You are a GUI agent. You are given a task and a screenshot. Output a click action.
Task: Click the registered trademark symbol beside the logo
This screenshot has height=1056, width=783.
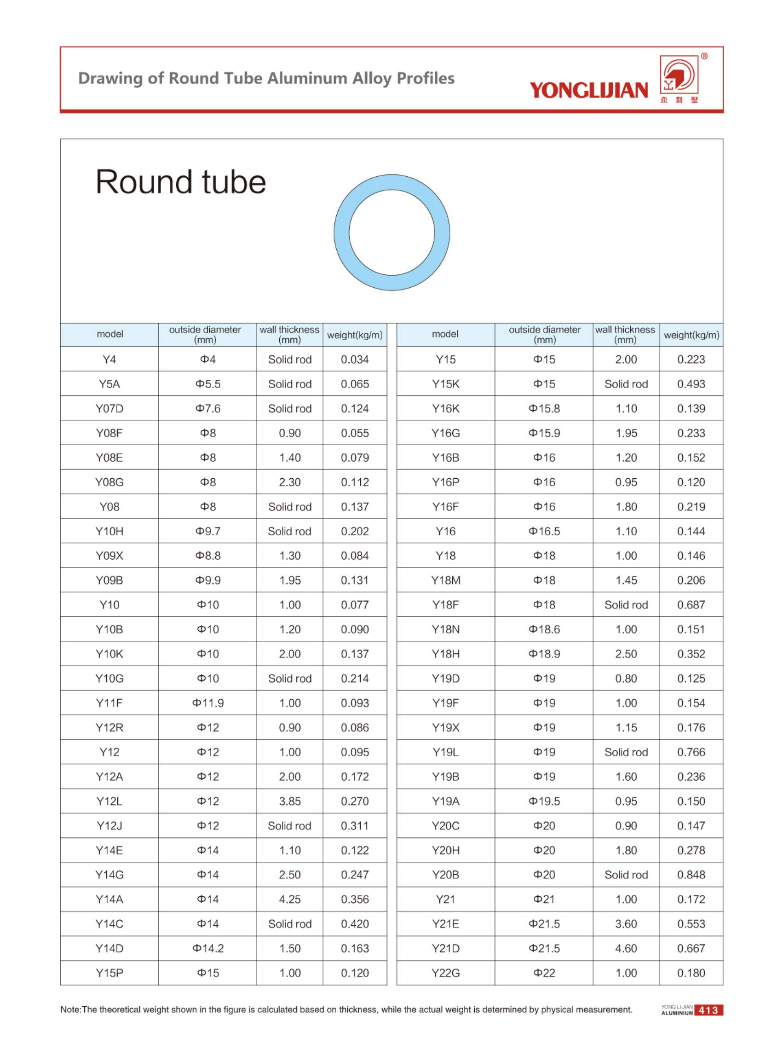704,57
